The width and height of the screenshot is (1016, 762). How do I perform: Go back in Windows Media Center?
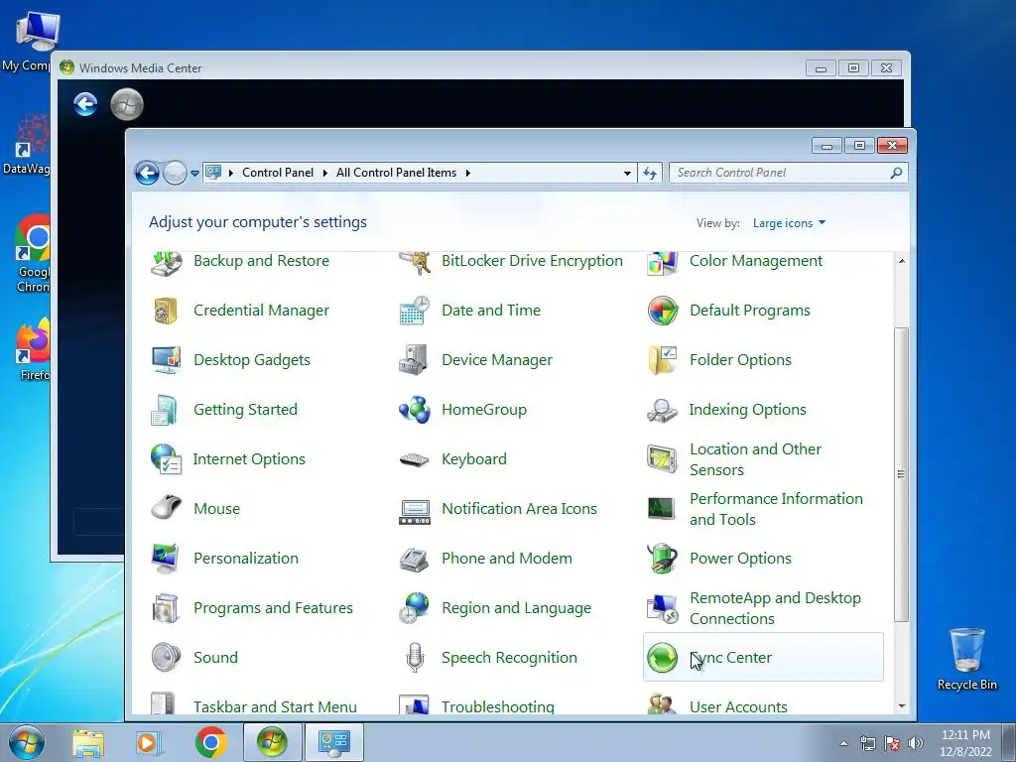point(85,104)
